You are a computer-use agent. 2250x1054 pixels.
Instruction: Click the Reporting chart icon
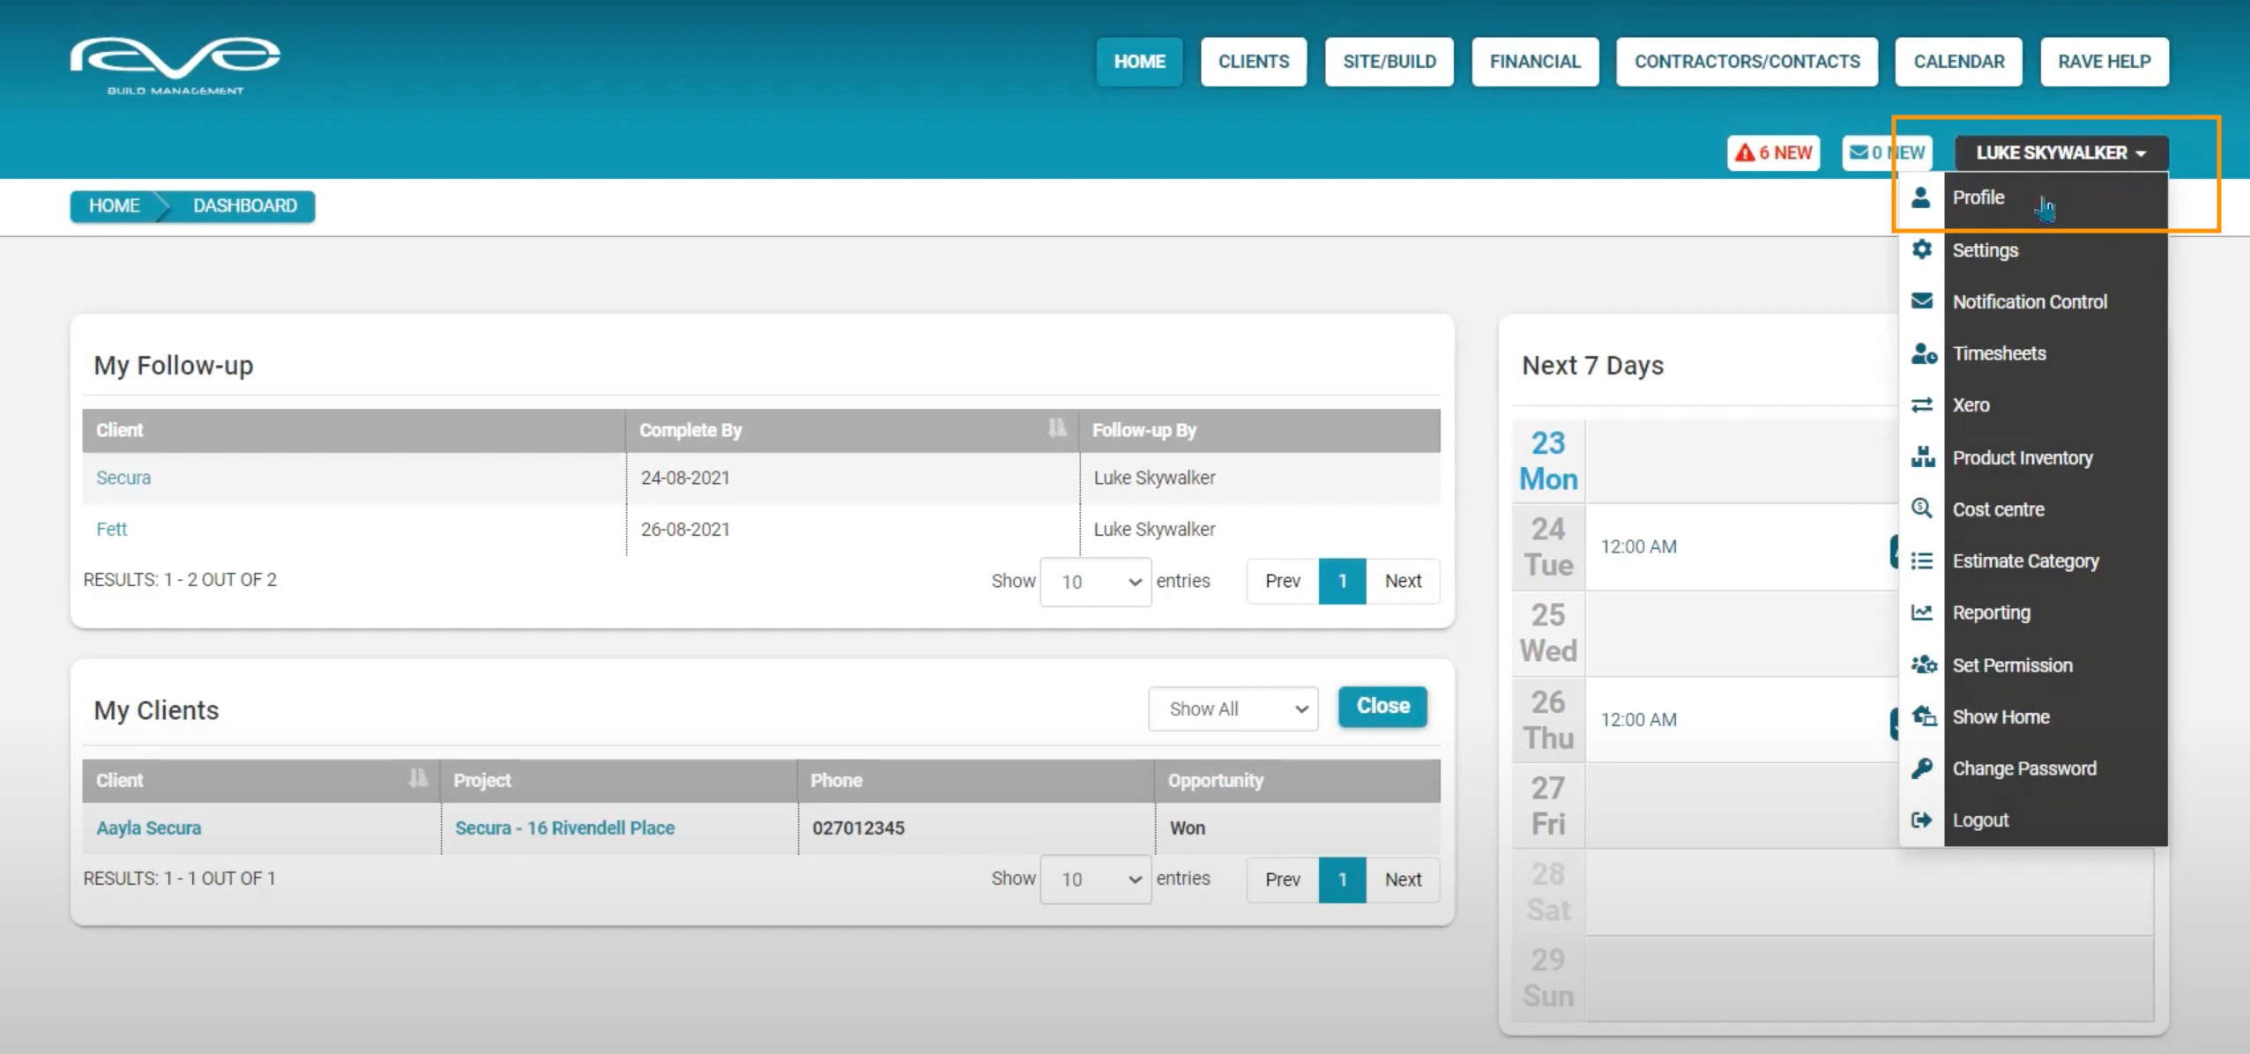[x=1922, y=612]
